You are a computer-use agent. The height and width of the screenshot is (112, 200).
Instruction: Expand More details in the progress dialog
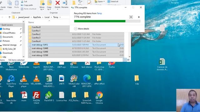[x=82, y=29]
